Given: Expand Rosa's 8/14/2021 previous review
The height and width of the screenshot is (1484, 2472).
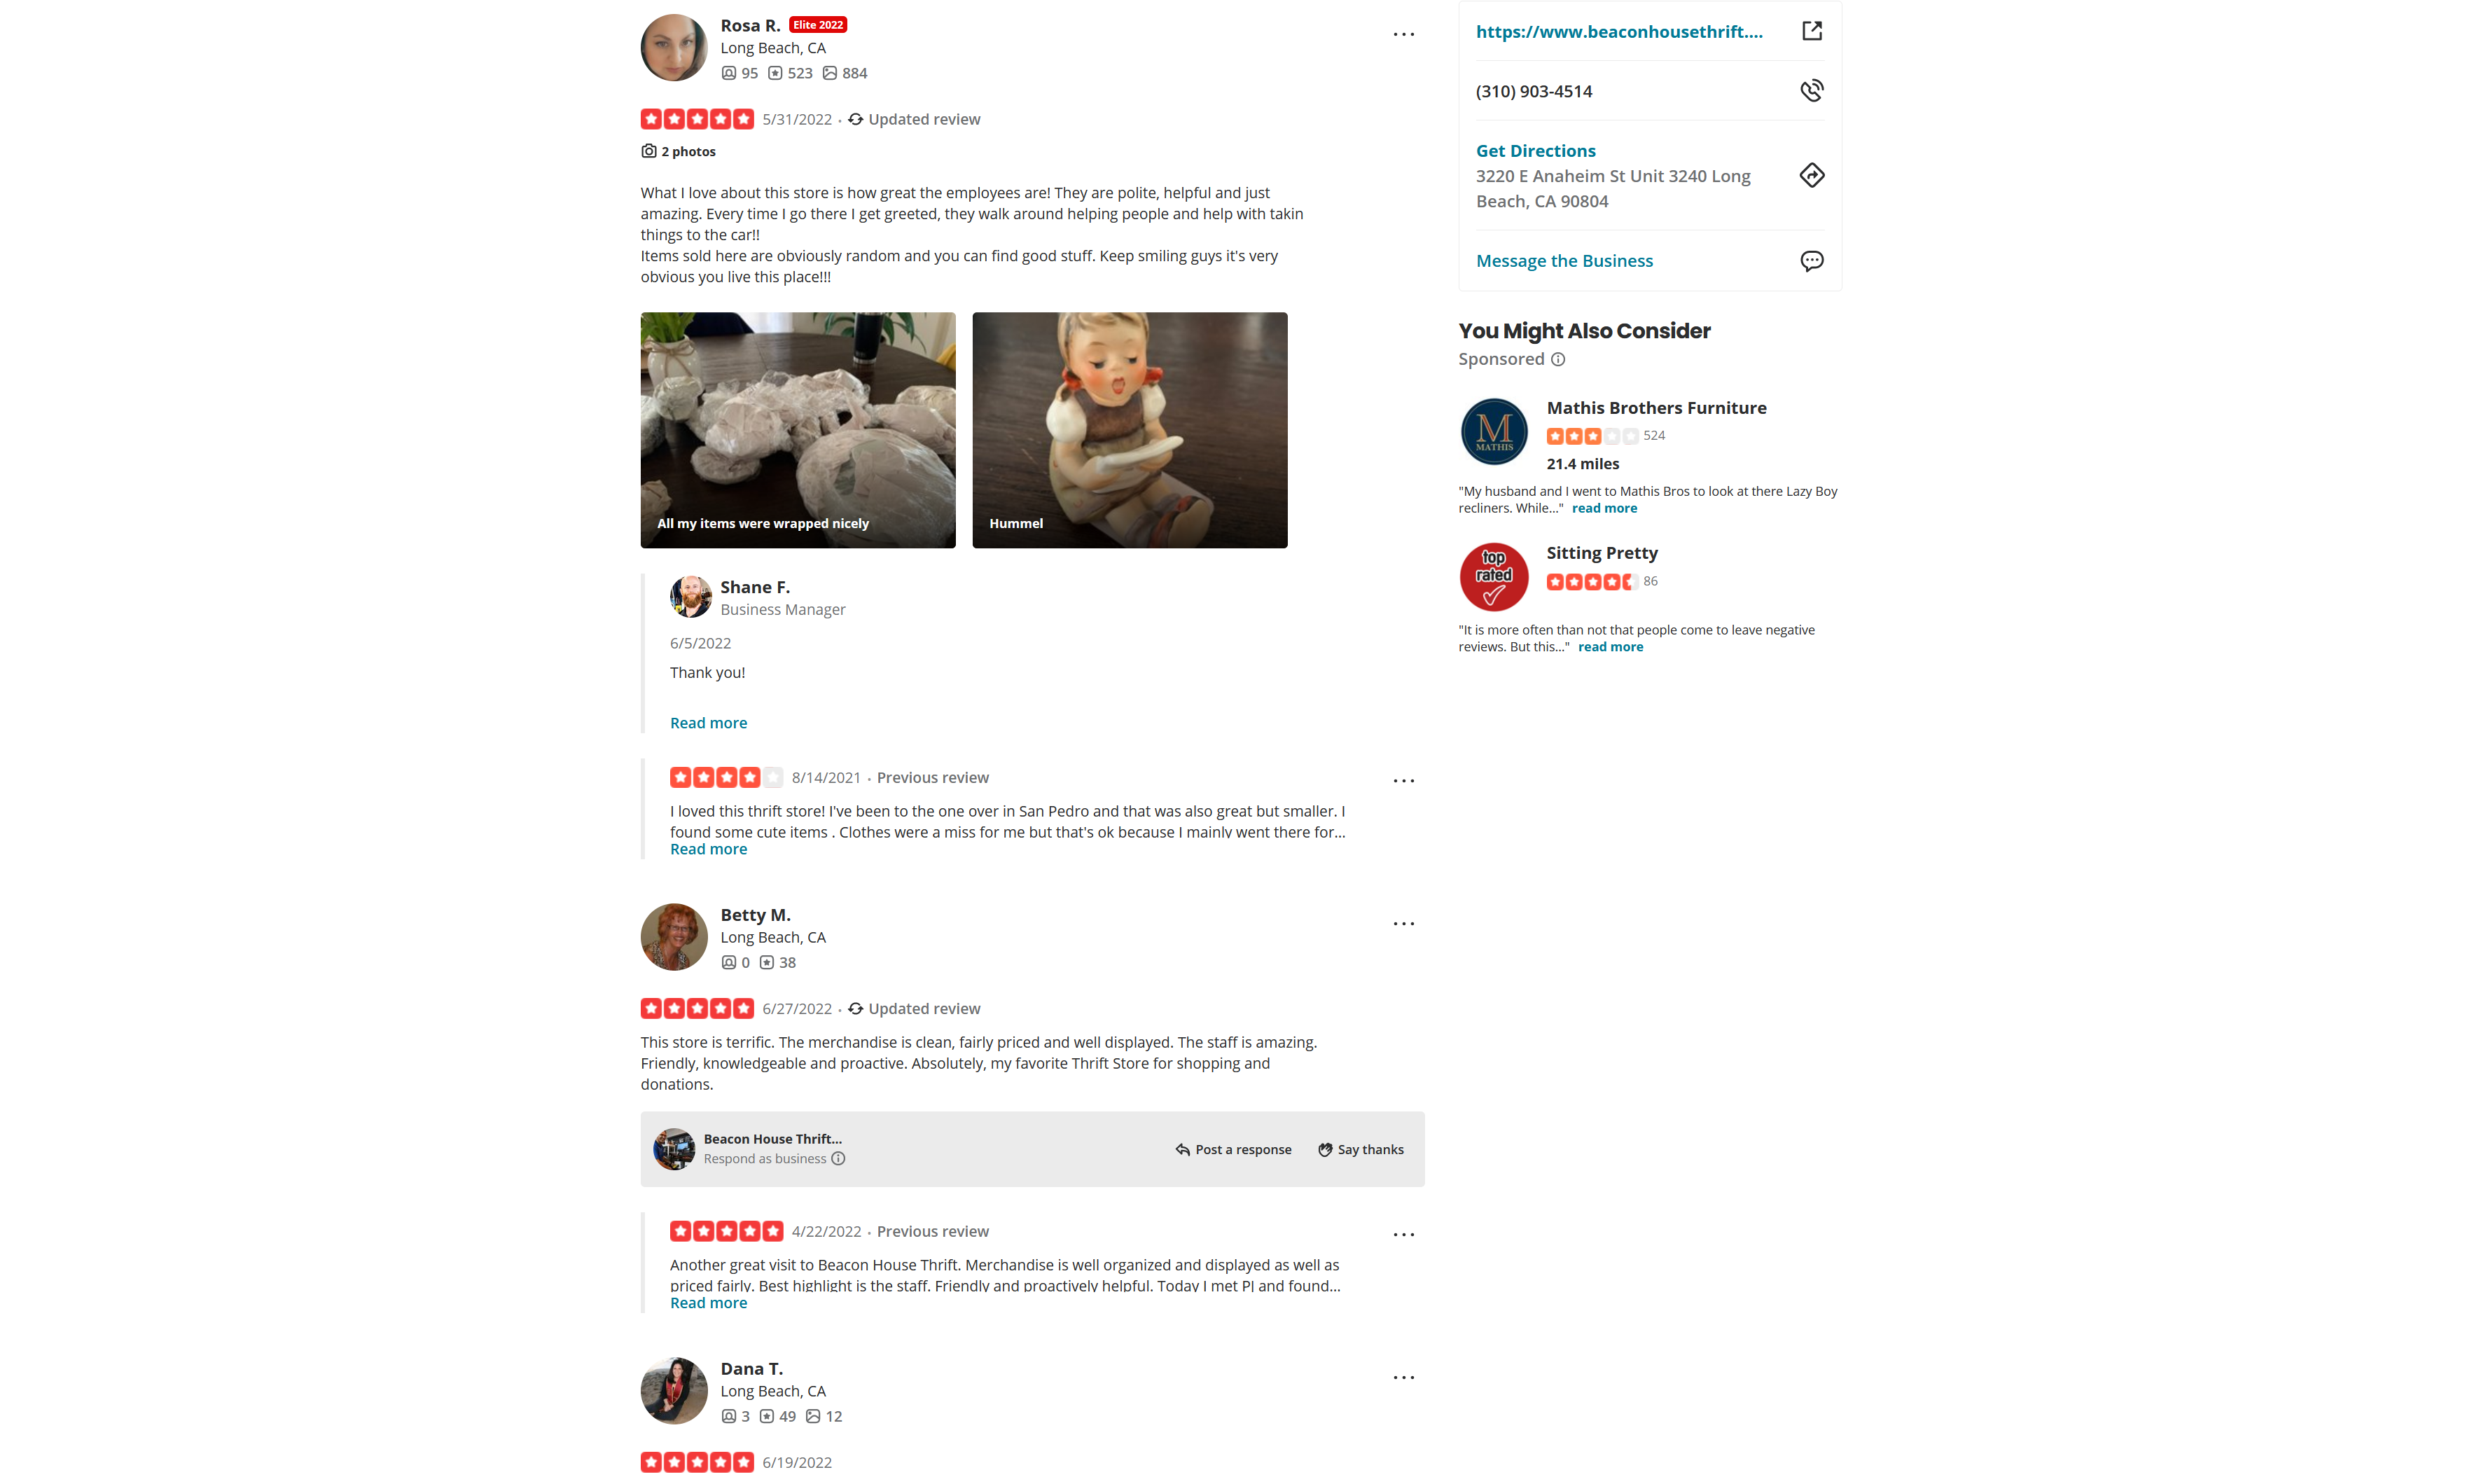Looking at the screenshot, I should [708, 848].
